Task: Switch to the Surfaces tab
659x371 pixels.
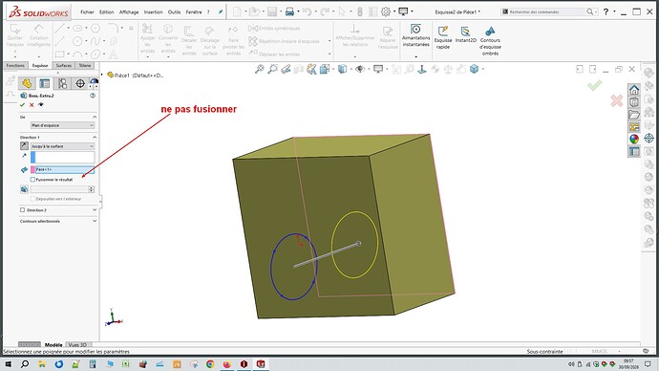Action: [64, 65]
